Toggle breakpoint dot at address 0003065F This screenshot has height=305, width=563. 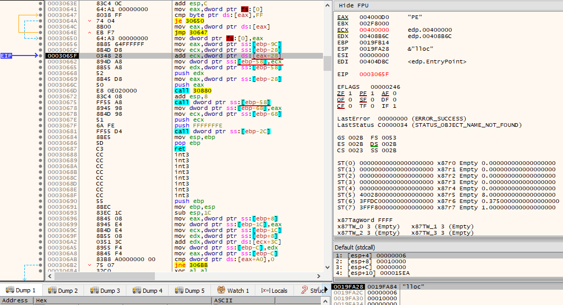(x=40, y=56)
